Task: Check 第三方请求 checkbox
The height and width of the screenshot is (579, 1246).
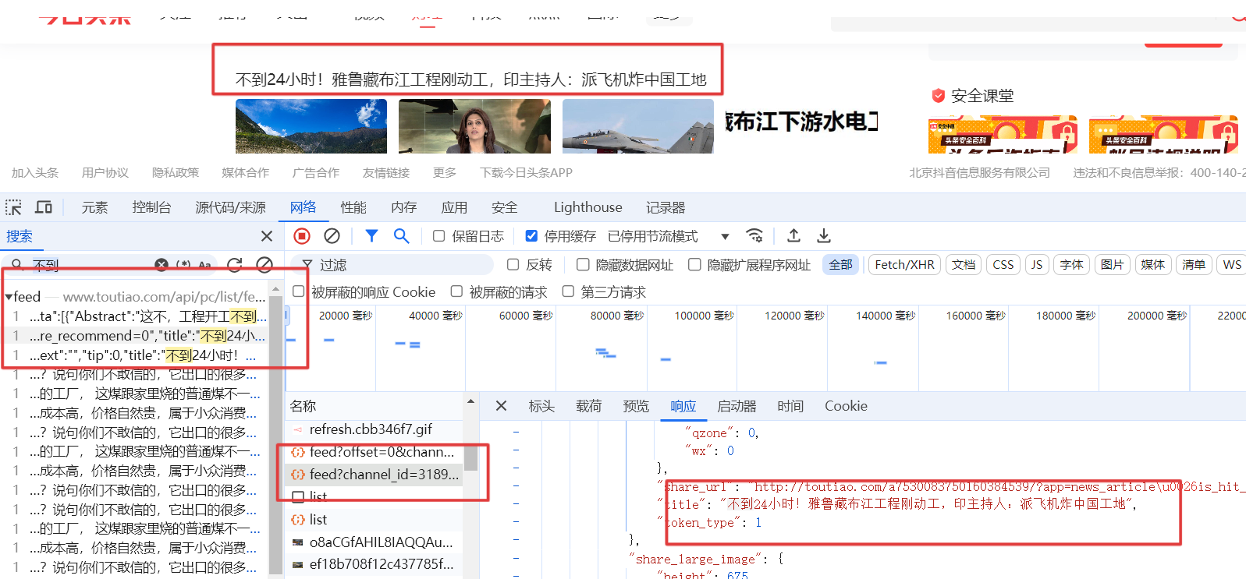Action: point(568,291)
